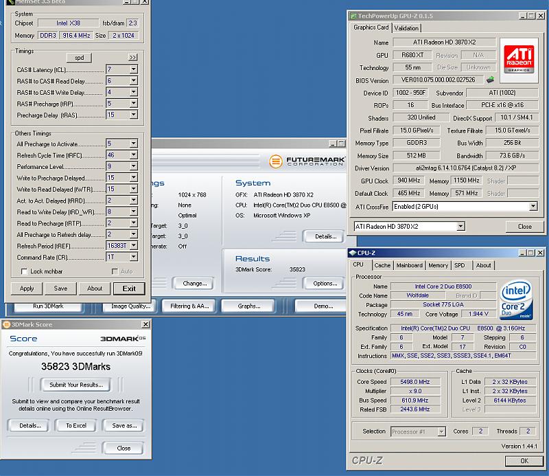Open the Command Rate (CR) dropdown
The height and width of the screenshot is (476, 549).
click(x=134, y=257)
